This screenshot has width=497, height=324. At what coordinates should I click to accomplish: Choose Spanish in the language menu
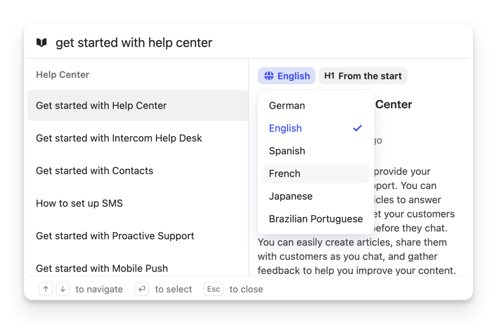287,151
